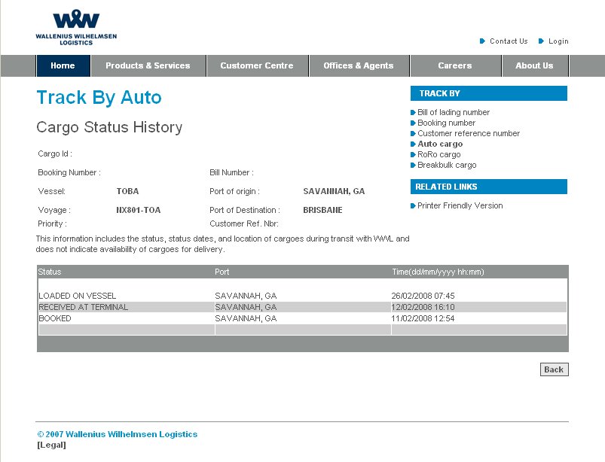Open Products & Services menu
Viewport: 605px width, 462px height.
point(148,66)
